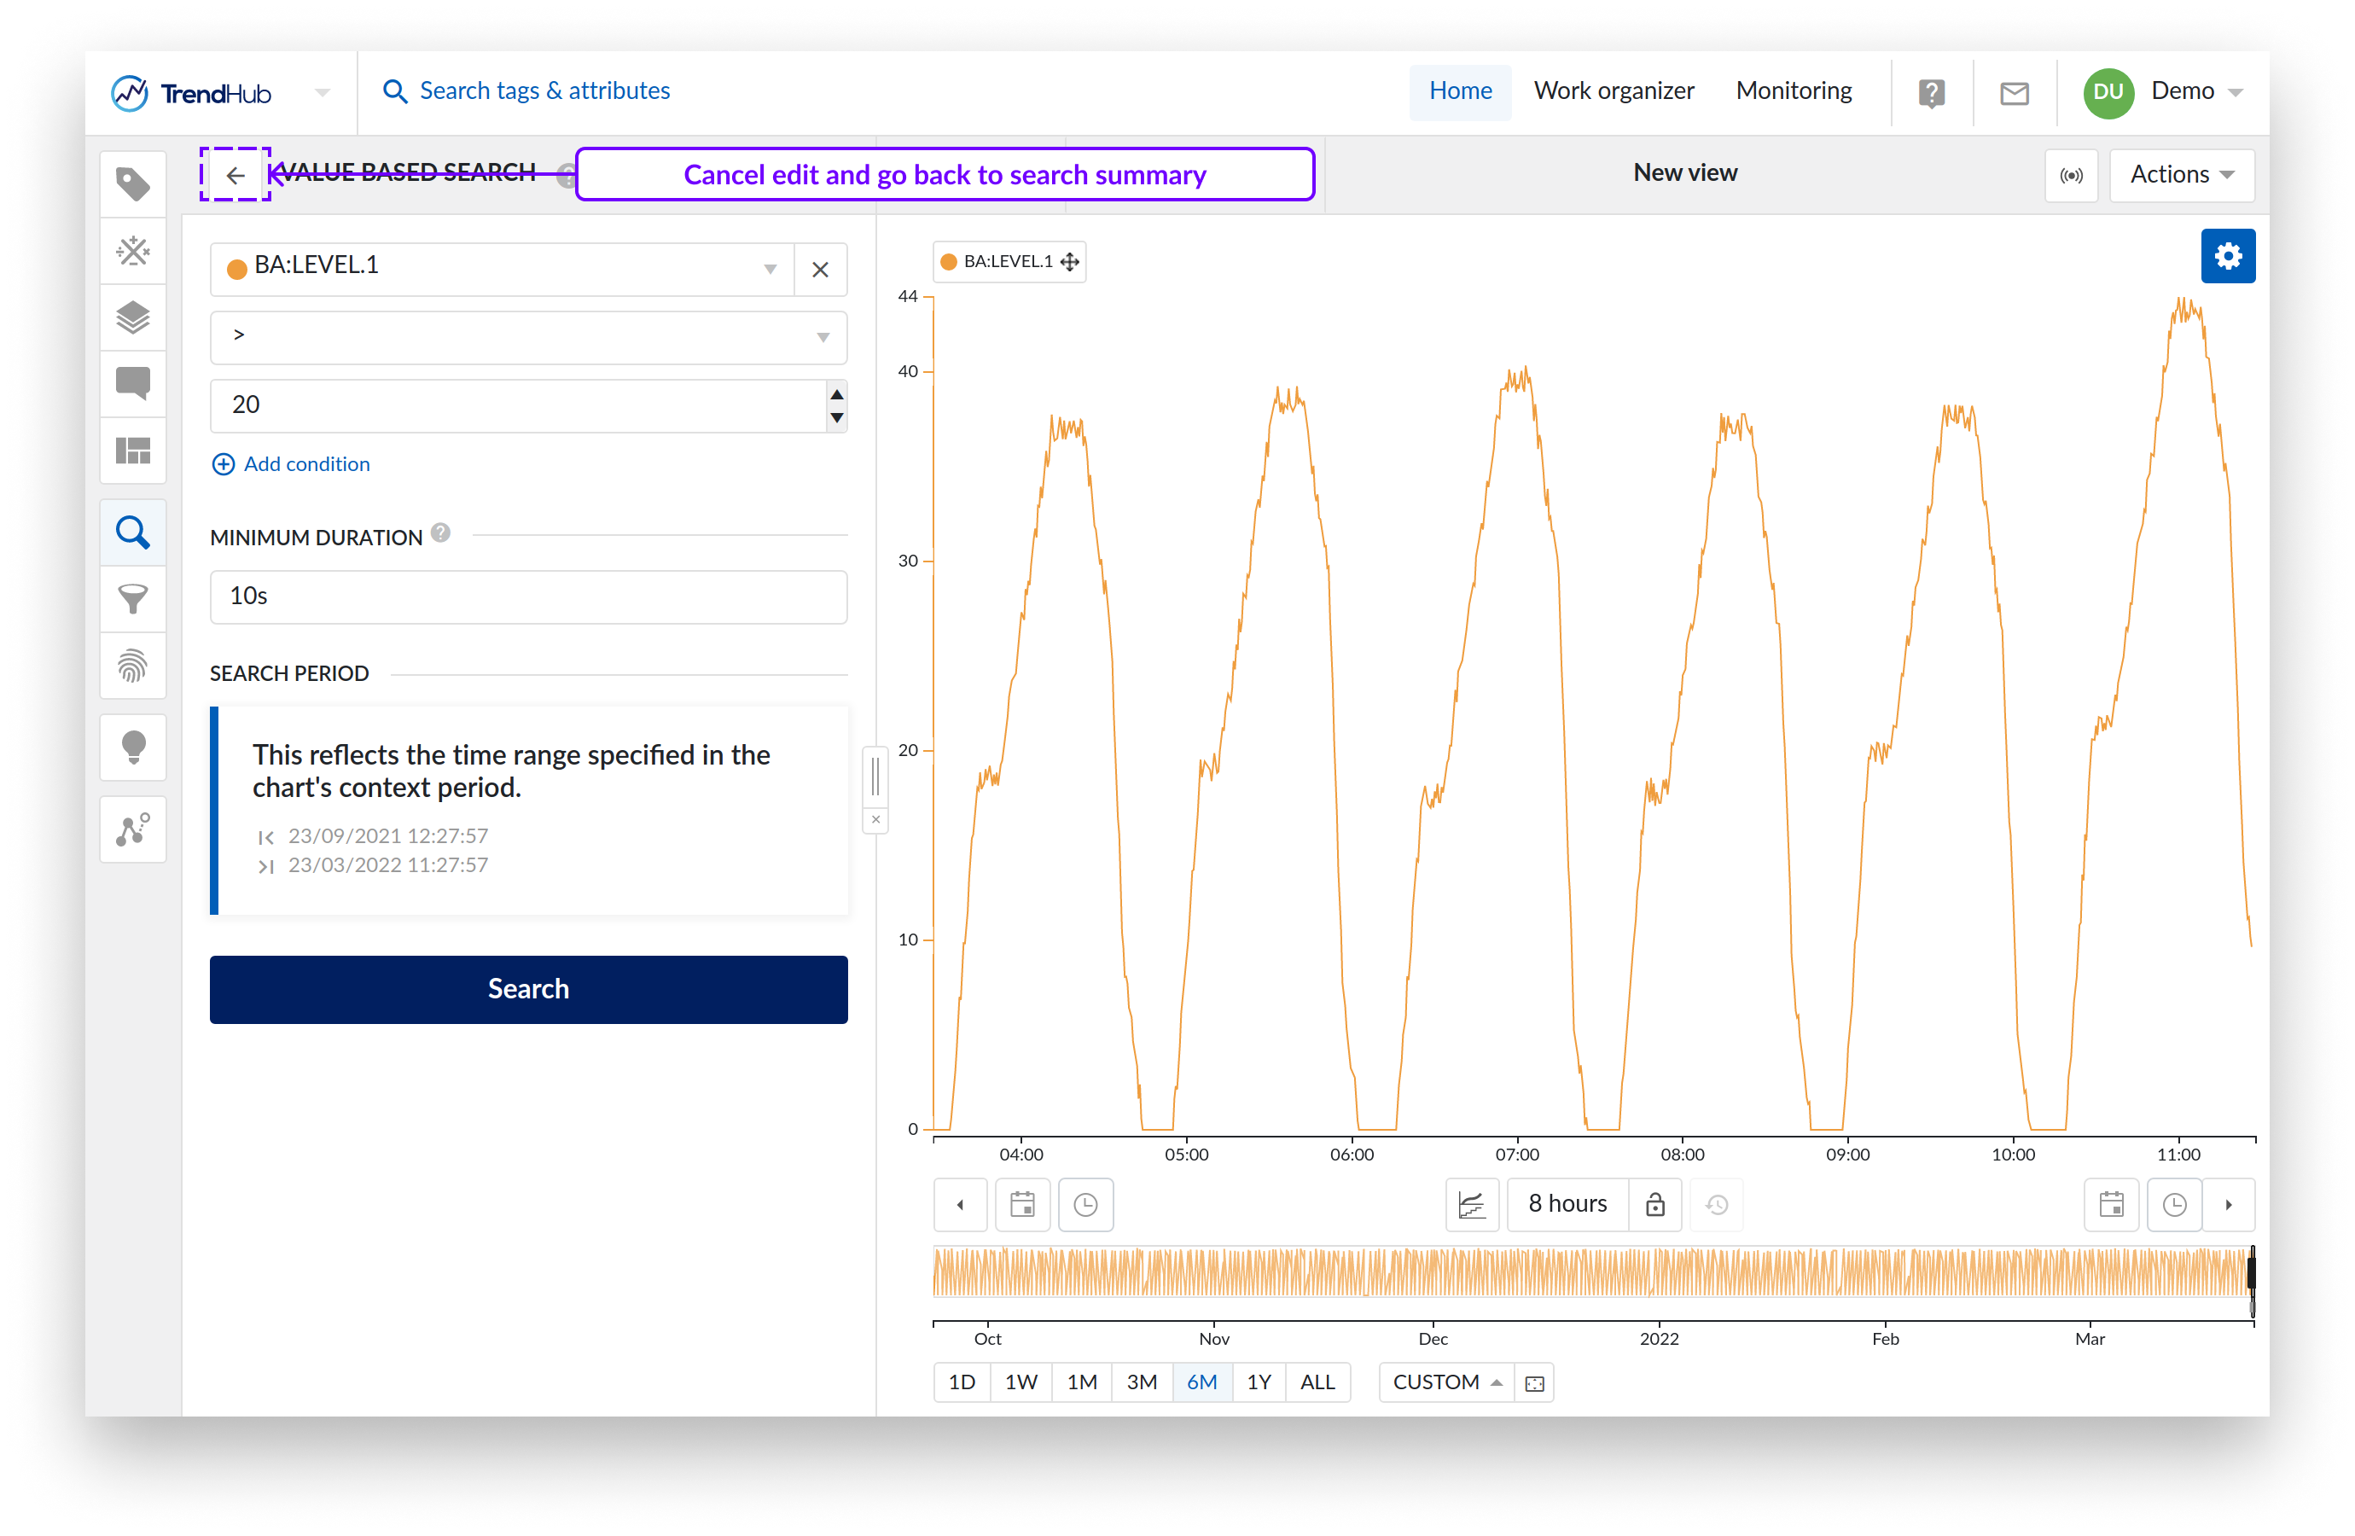Toggle the chart layout icon beside 8 hours

[x=1471, y=1204]
